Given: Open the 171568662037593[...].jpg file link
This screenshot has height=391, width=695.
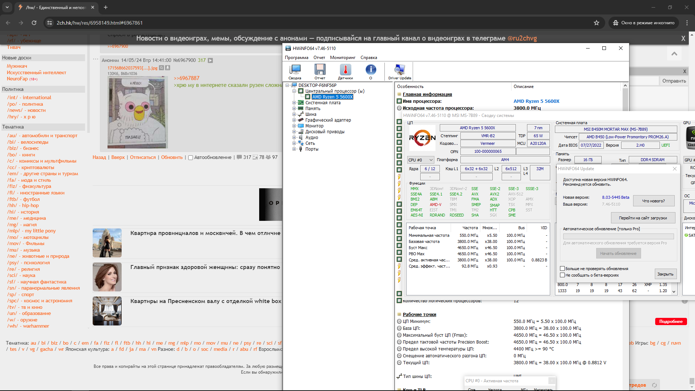Looking at the screenshot, I should (132, 68).
